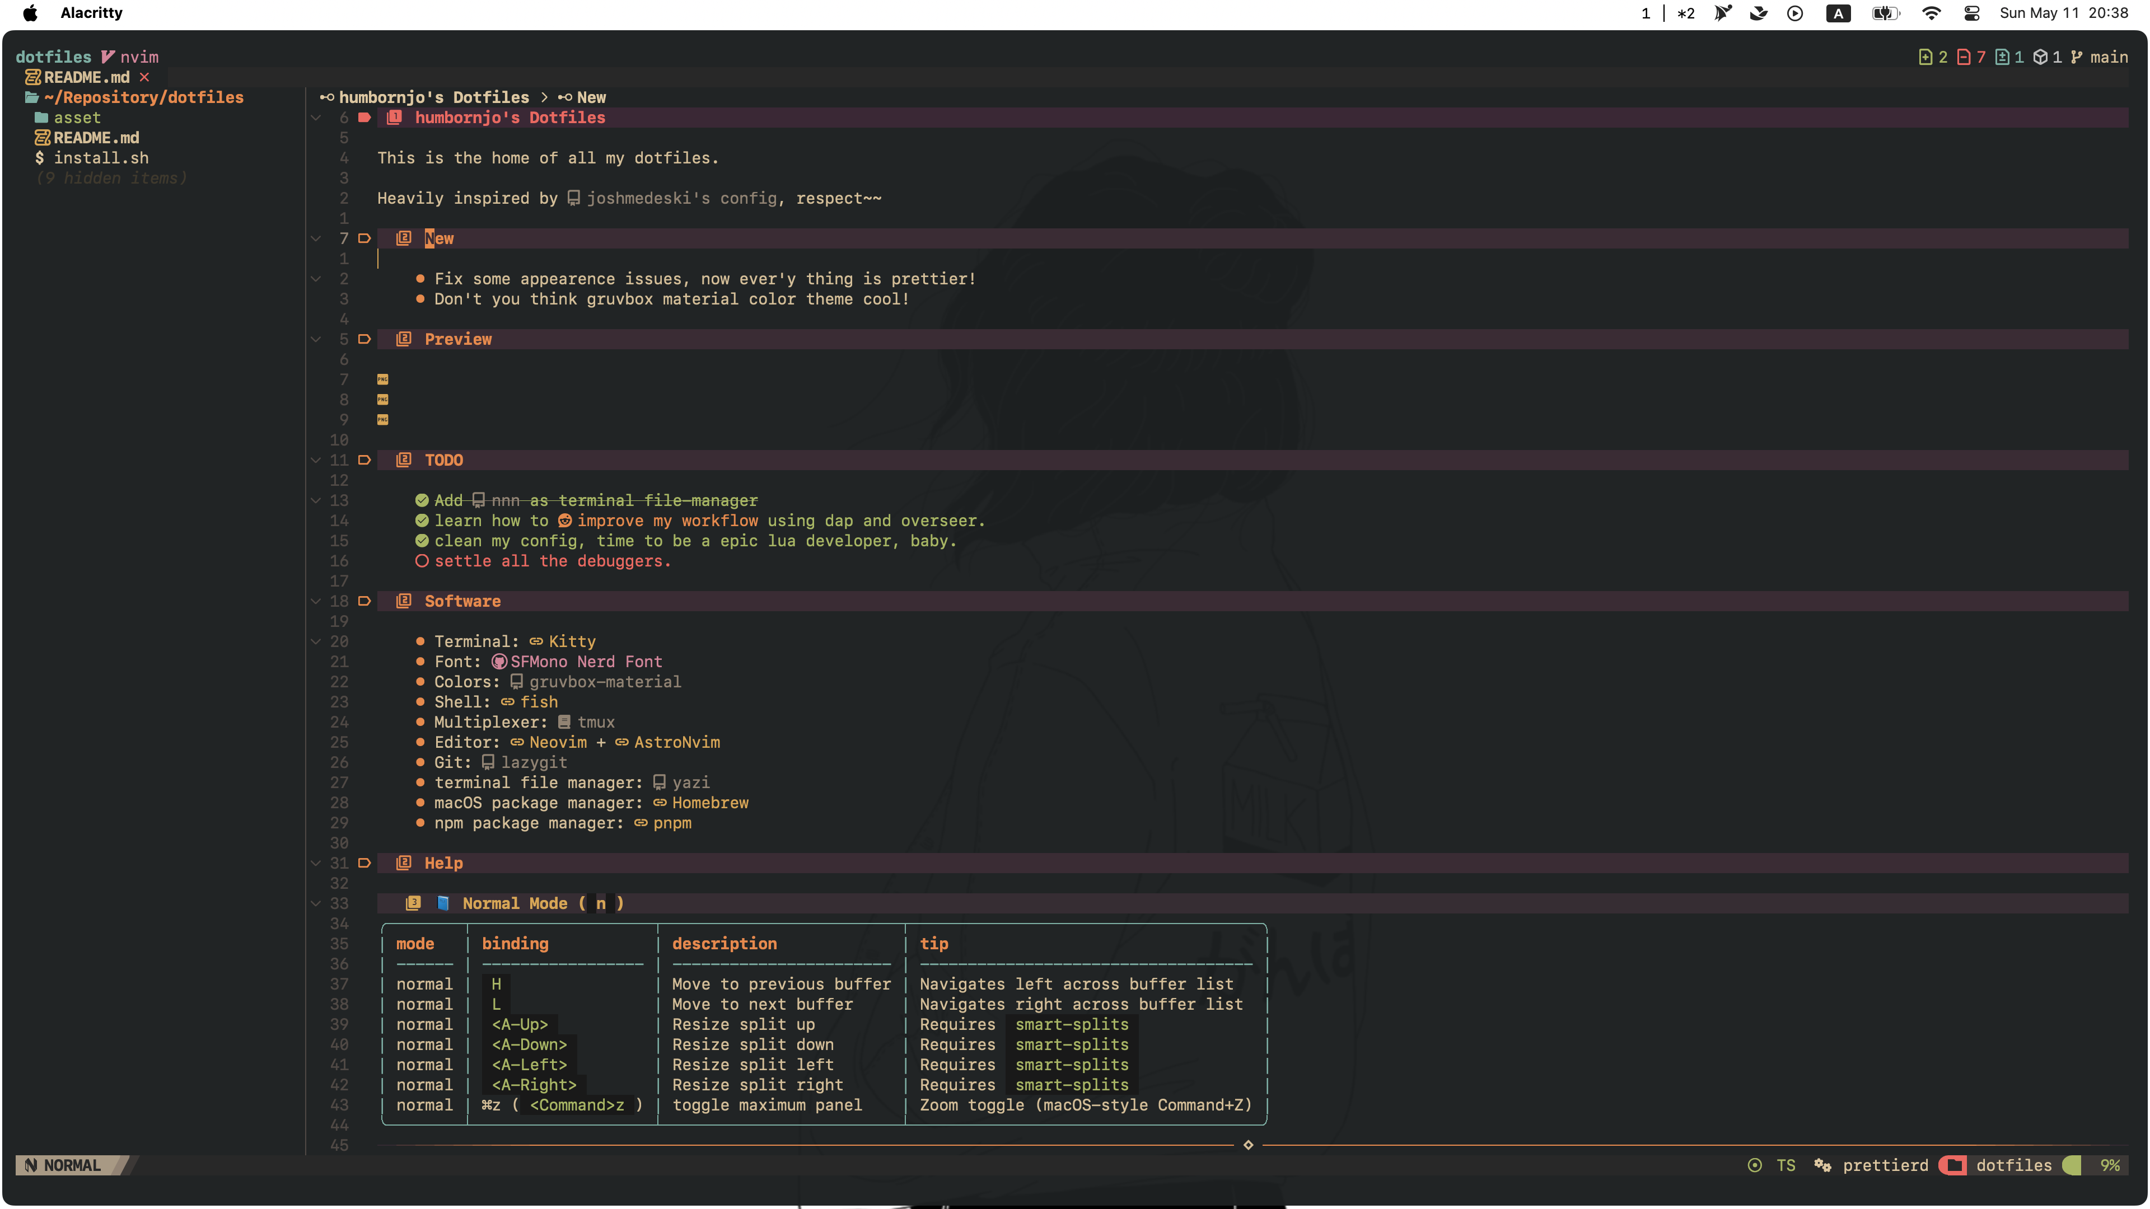This screenshot has height=1209, width=2150.
Task: Click the 9% scroll position indicator in statusline
Action: [x=2110, y=1165]
